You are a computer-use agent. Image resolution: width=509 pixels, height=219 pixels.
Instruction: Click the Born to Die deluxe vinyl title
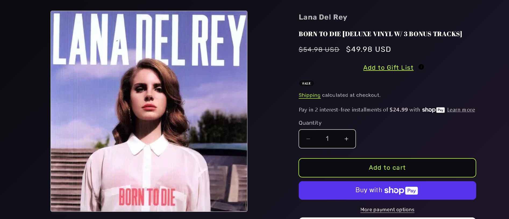380,34
